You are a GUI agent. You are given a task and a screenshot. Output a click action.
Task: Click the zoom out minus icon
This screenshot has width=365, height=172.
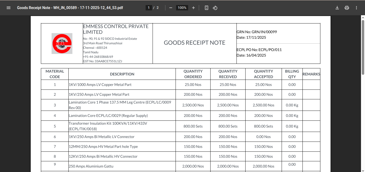[x=171, y=8]
